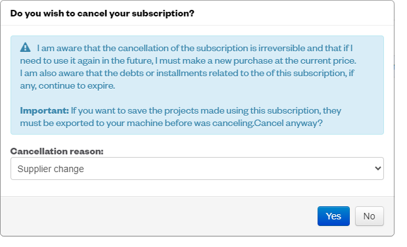Viewport: 407px width, 247px height.
Task: Click the dialog title 'Do you wish to cancel your subscription?'
Action: tap(103, 13)
